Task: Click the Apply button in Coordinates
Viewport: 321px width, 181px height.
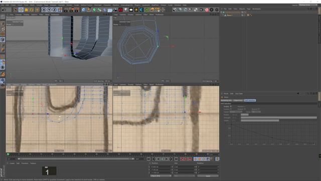Action: (208, 176)
